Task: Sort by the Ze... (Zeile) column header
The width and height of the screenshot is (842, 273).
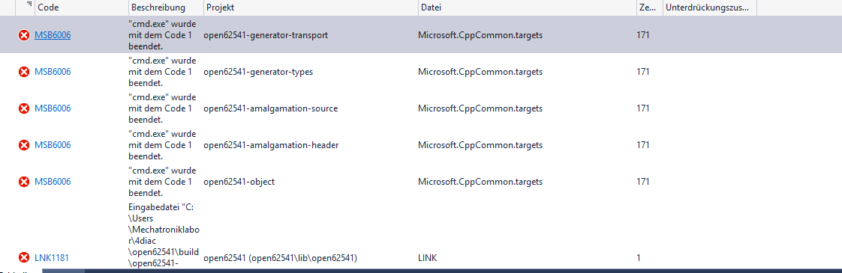Action: (650, 7)
